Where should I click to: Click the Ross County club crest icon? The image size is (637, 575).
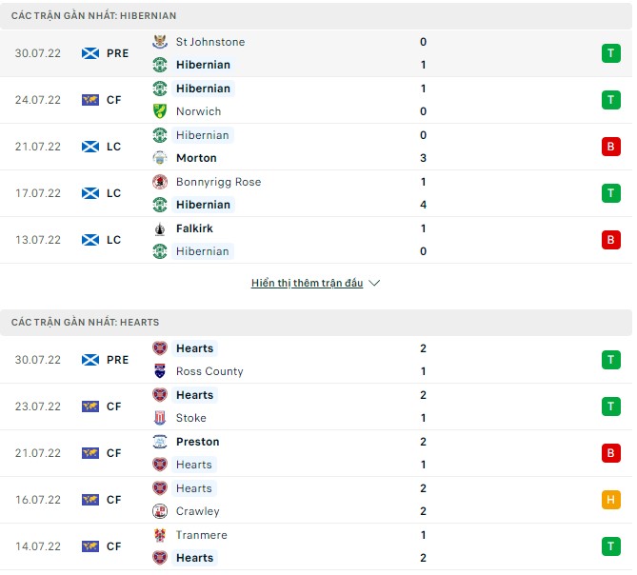click(160, 371)
